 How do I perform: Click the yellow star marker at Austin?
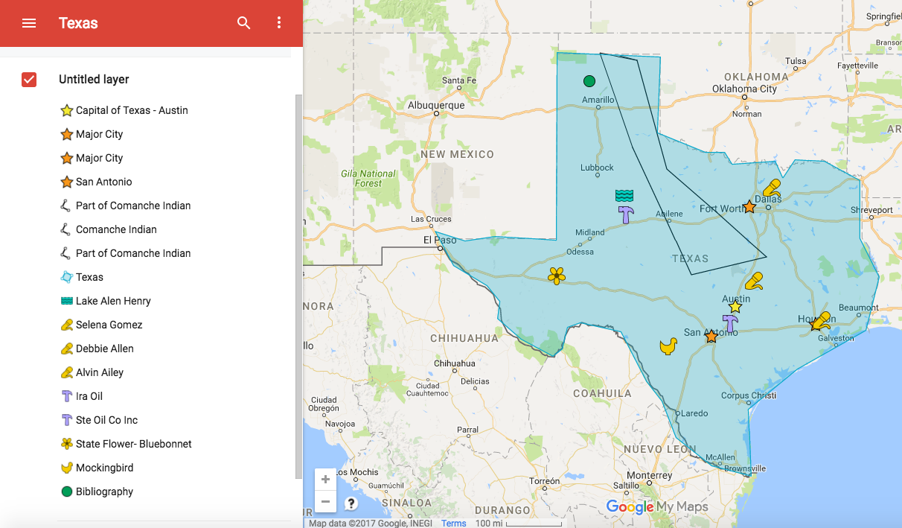coord(735,306)
